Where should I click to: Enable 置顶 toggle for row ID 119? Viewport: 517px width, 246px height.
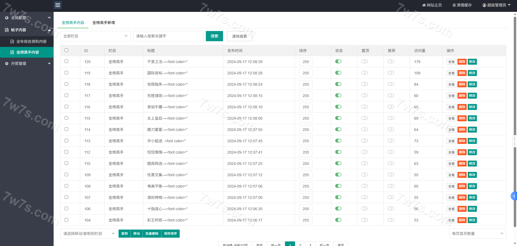point(365,73)
